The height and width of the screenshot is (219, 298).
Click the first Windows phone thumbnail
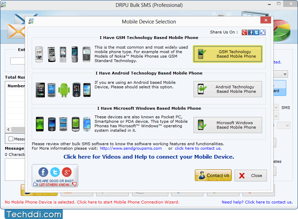click(40, 124)
